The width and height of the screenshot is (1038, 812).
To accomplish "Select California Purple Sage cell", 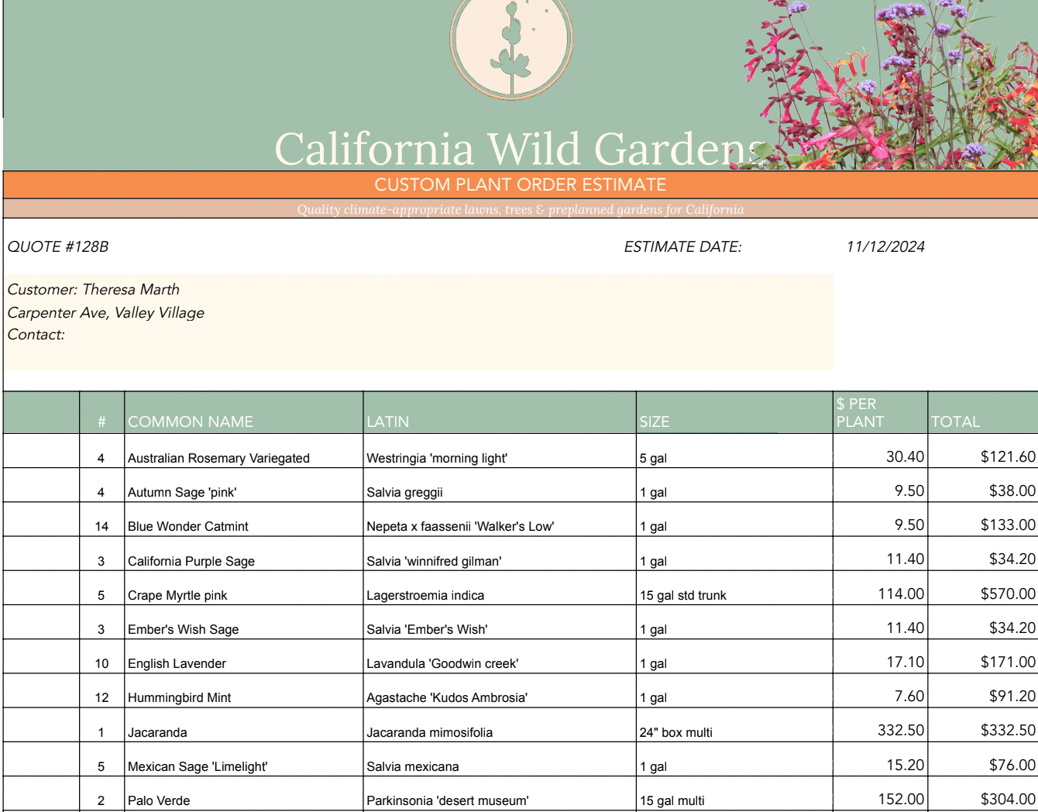I will pos(244,554).
